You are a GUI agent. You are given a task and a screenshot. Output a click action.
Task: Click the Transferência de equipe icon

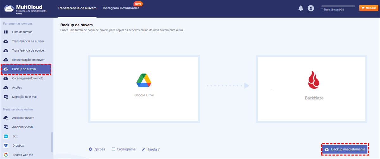pyautogui.click(x=6, y=50)
